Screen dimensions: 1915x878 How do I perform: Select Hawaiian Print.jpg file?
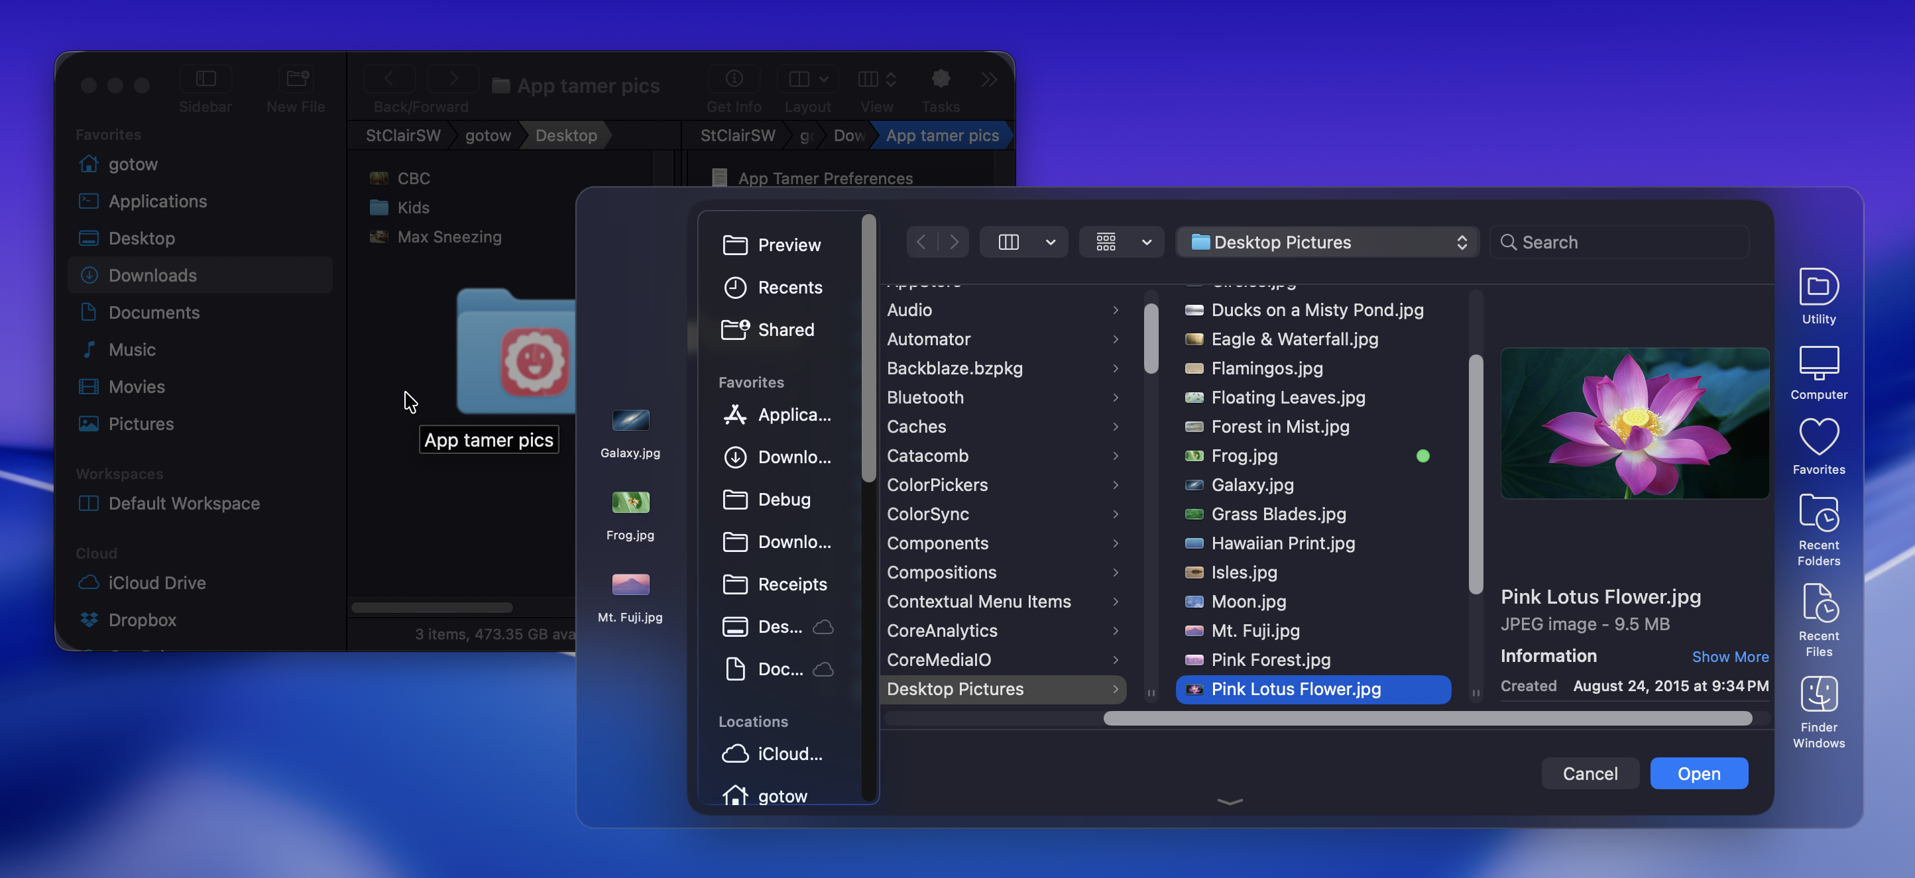pos(1314,543)
